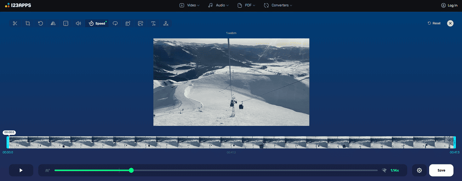Select the Loop video tool
462x181 pixels.
115,23
